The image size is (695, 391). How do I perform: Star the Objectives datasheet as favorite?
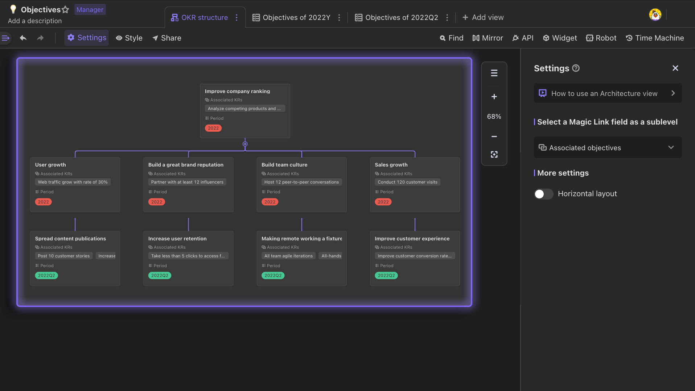click(65, 10)
